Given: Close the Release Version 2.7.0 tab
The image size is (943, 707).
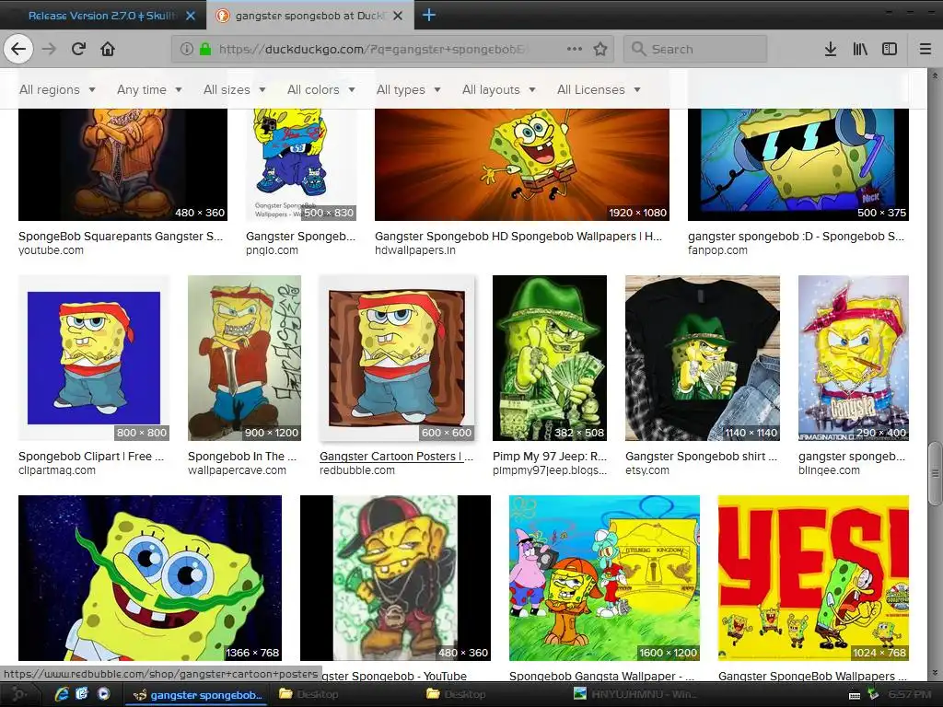Looking at the screenshot, I should click(x=190, y=16).
